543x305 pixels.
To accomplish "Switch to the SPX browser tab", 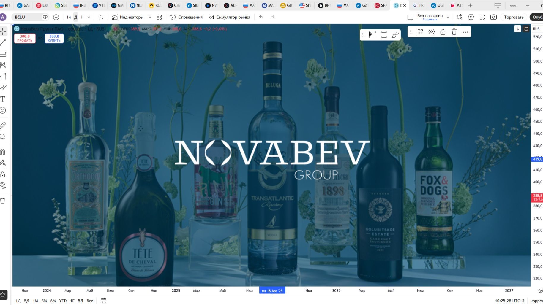I will click(381, 5).
